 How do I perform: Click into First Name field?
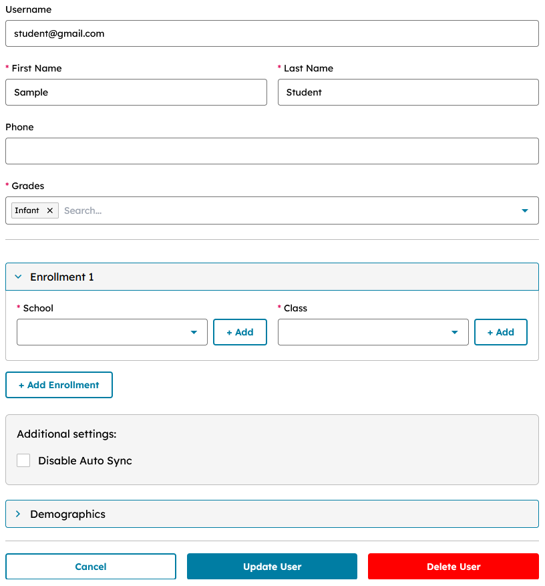click(136, 92)
